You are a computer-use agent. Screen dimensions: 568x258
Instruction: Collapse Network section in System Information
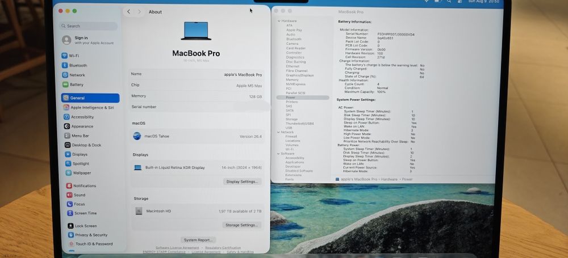278,132
